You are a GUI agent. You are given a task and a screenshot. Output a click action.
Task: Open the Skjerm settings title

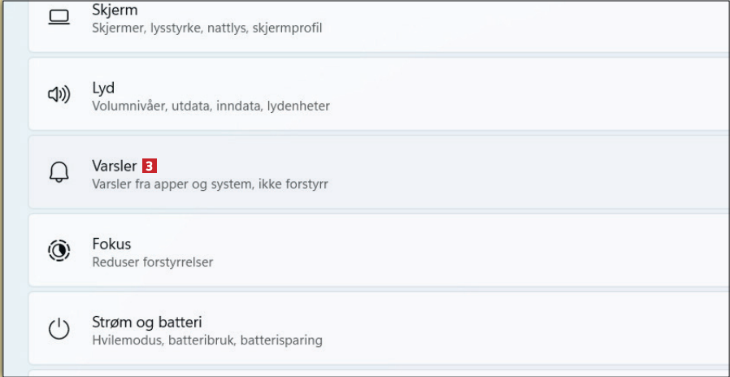click(115, 11)
